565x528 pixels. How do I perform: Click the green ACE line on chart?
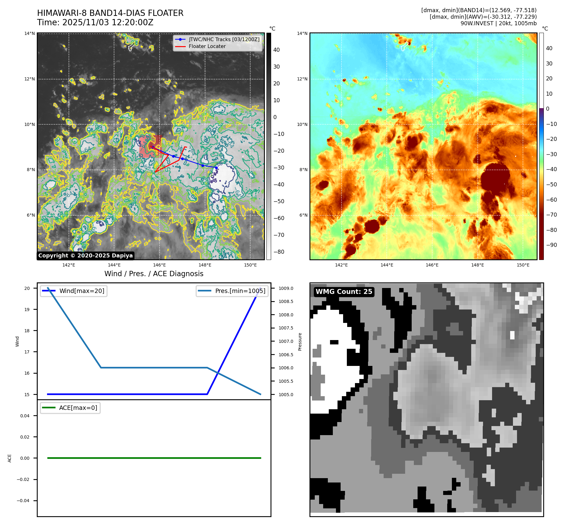tap(154, 458)
